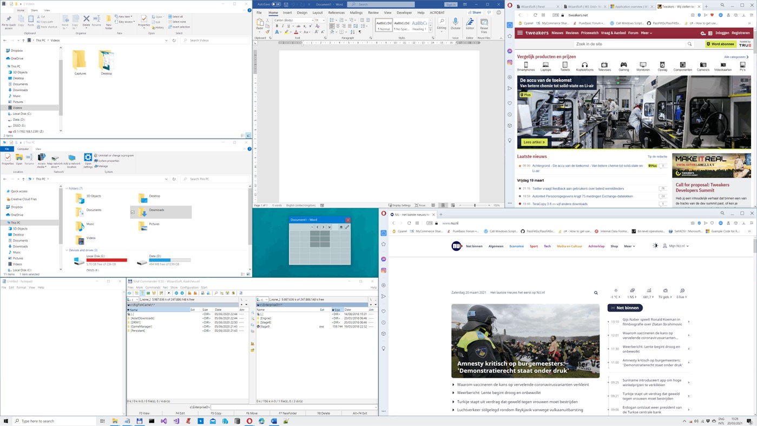Start Dictate microphone in Word

(x=456, y=24)
